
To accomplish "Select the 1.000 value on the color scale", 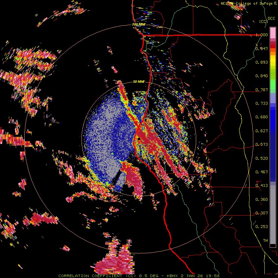I will point(262,35).
